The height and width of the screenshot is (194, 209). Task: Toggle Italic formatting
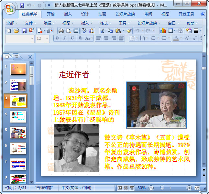pyautogui.click(x=64, y=38)
